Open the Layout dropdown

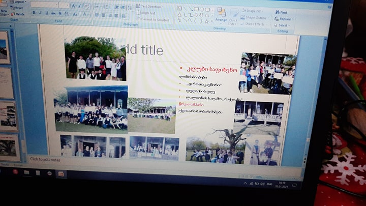(18, 2)
